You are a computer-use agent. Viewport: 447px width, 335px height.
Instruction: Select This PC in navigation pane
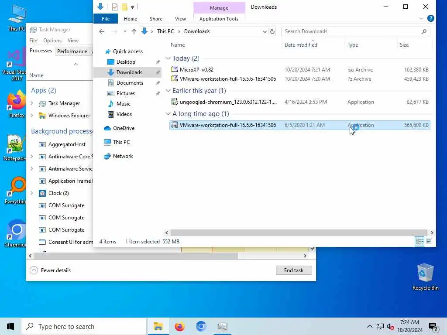pos(121,142)
